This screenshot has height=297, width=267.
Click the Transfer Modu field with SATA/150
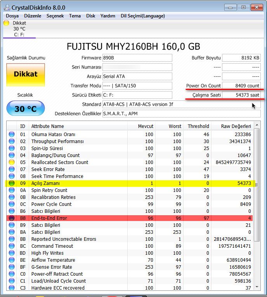(137, 86)
